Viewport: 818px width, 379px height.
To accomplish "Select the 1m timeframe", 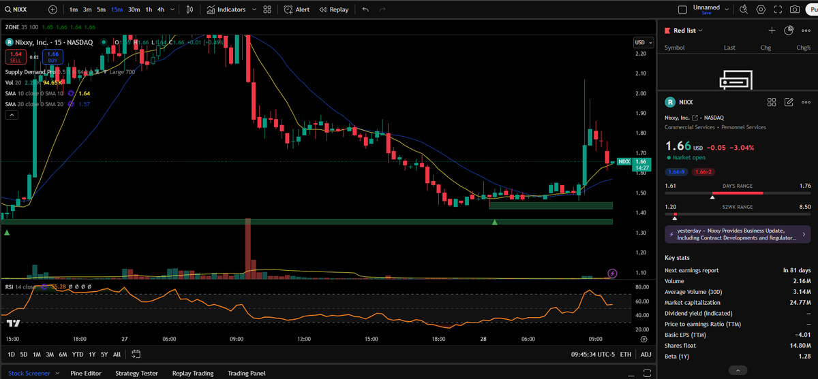I will (x=74, y=10).
